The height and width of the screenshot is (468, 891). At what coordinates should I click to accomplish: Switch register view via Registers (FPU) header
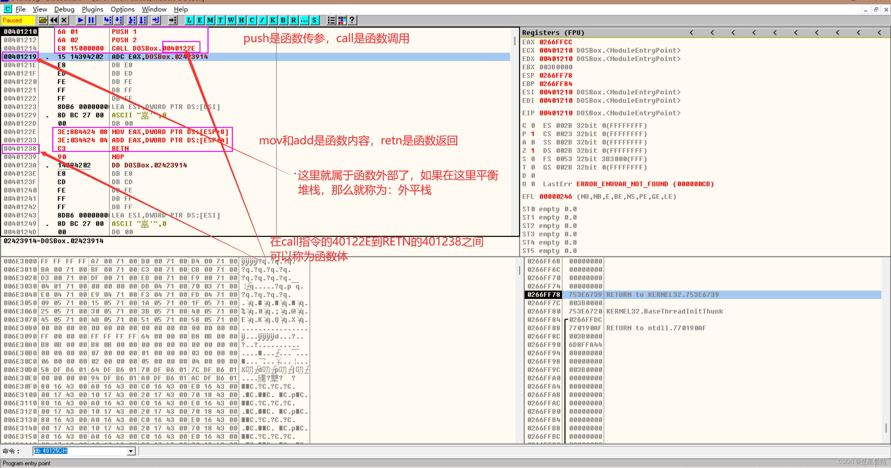(x=553, y=33)
